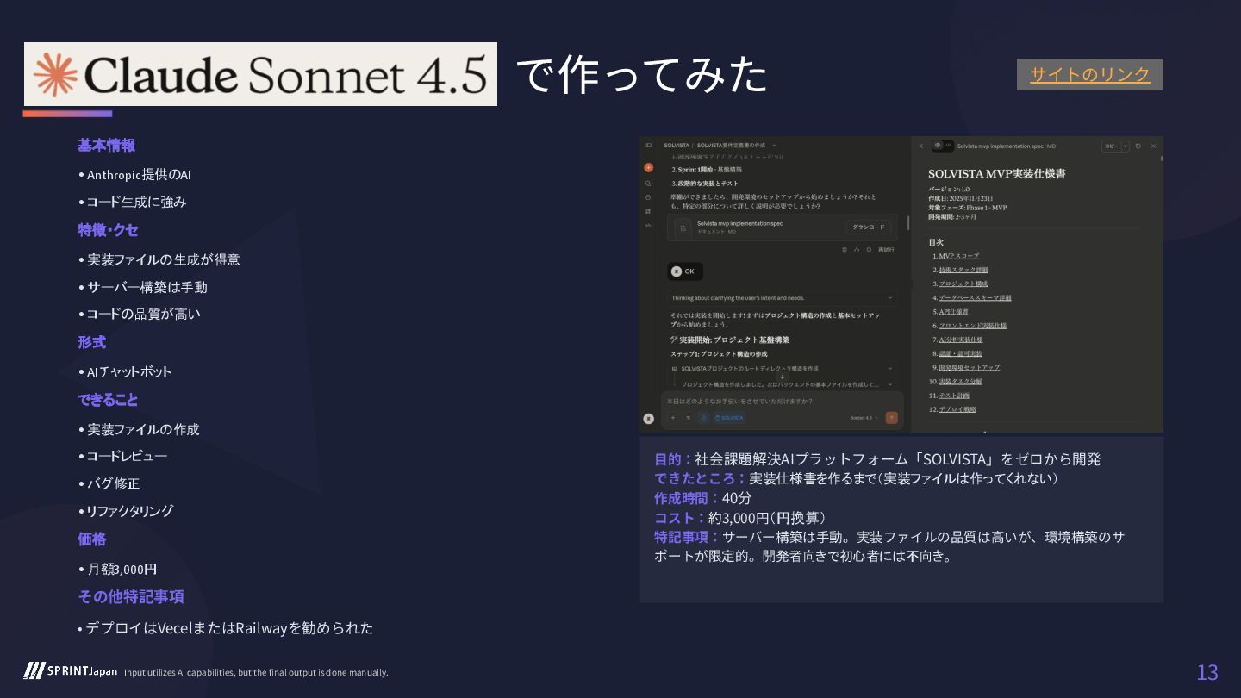
Task: Click the scroll-to-bottom arrow in chat
Action: pyautogui.click(x=783, y=377)
